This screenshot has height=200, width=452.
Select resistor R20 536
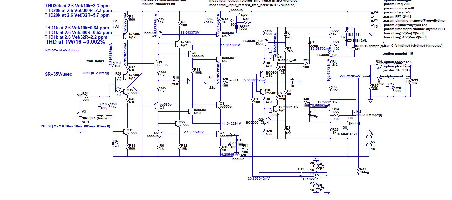click(264, 132)
